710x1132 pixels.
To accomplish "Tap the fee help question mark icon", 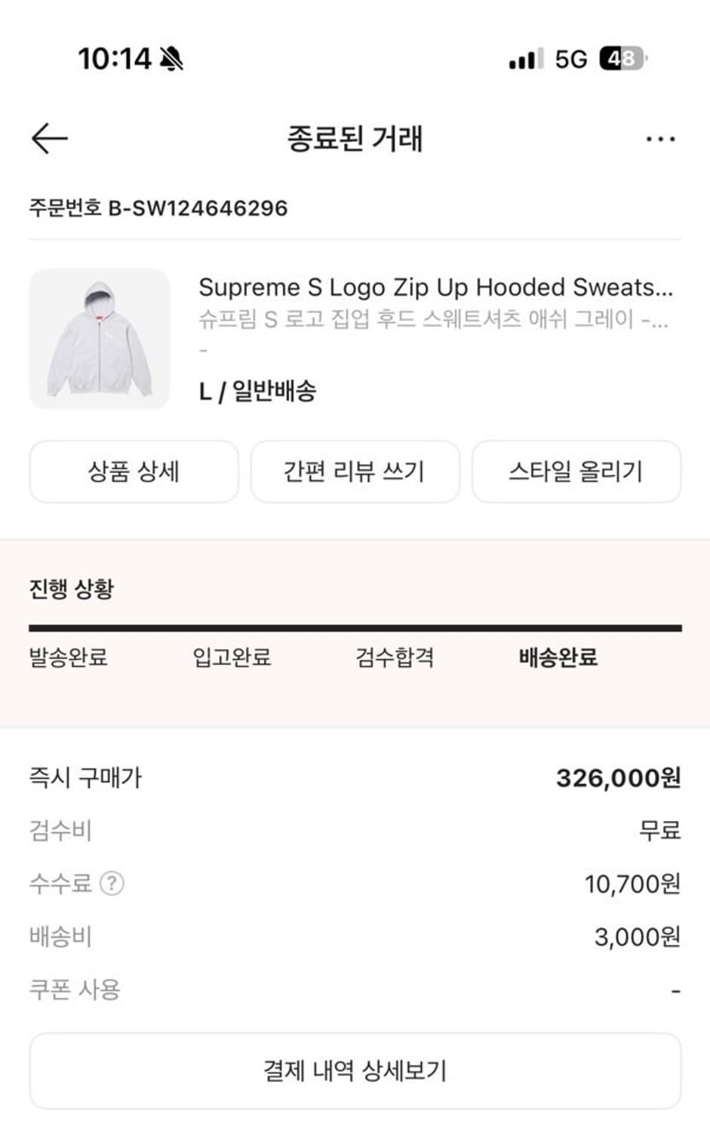I will coord(112,883).
